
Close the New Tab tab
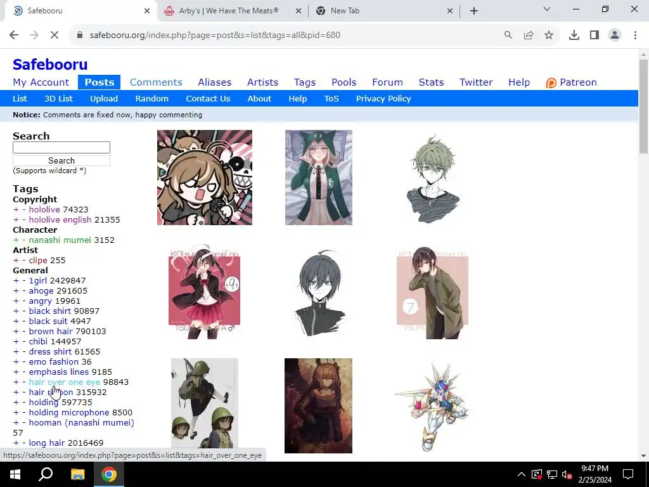tap(451, 11)
